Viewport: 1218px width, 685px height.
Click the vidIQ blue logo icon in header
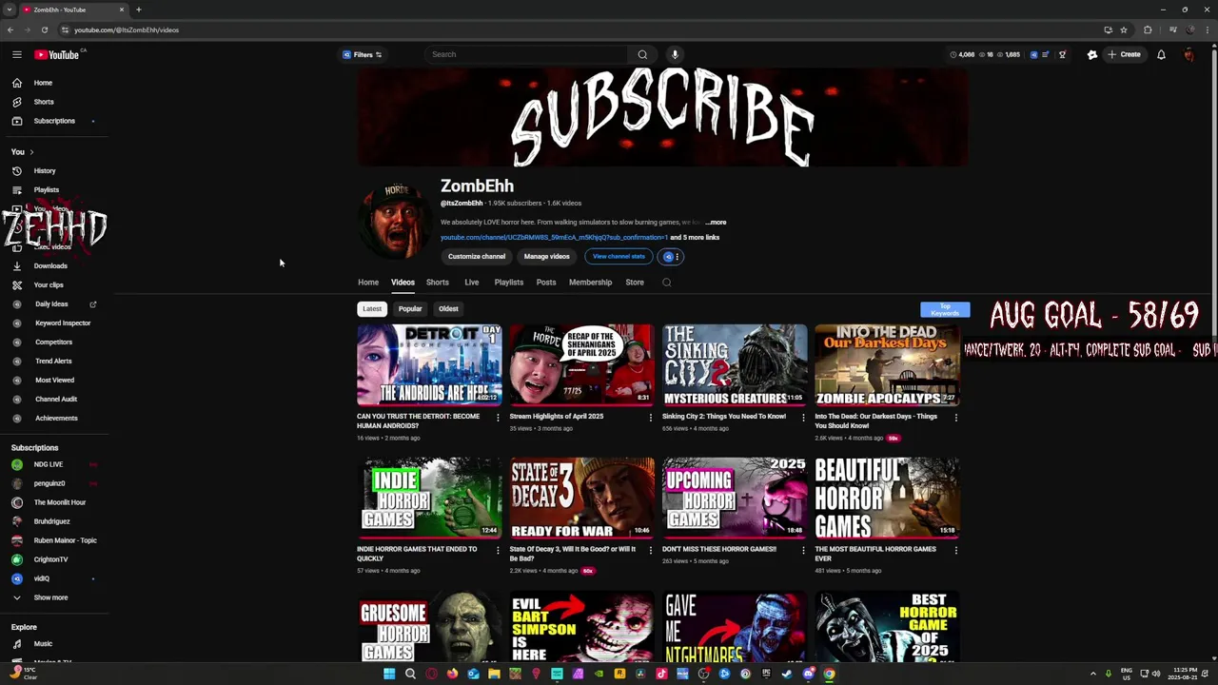(1034, 54)
